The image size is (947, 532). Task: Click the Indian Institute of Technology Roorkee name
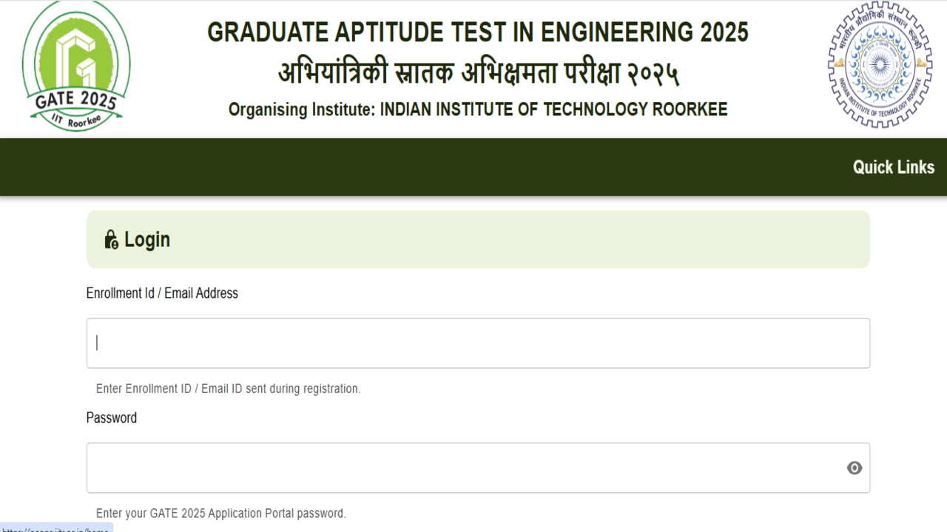pos(553,109)
